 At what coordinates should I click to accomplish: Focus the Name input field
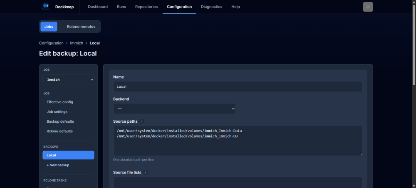pos(238,87)
